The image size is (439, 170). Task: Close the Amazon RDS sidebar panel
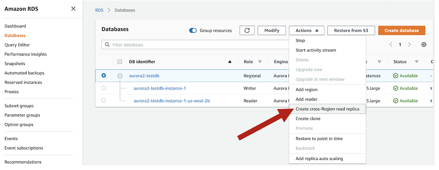pyautogui.click(x=73, y=9)
